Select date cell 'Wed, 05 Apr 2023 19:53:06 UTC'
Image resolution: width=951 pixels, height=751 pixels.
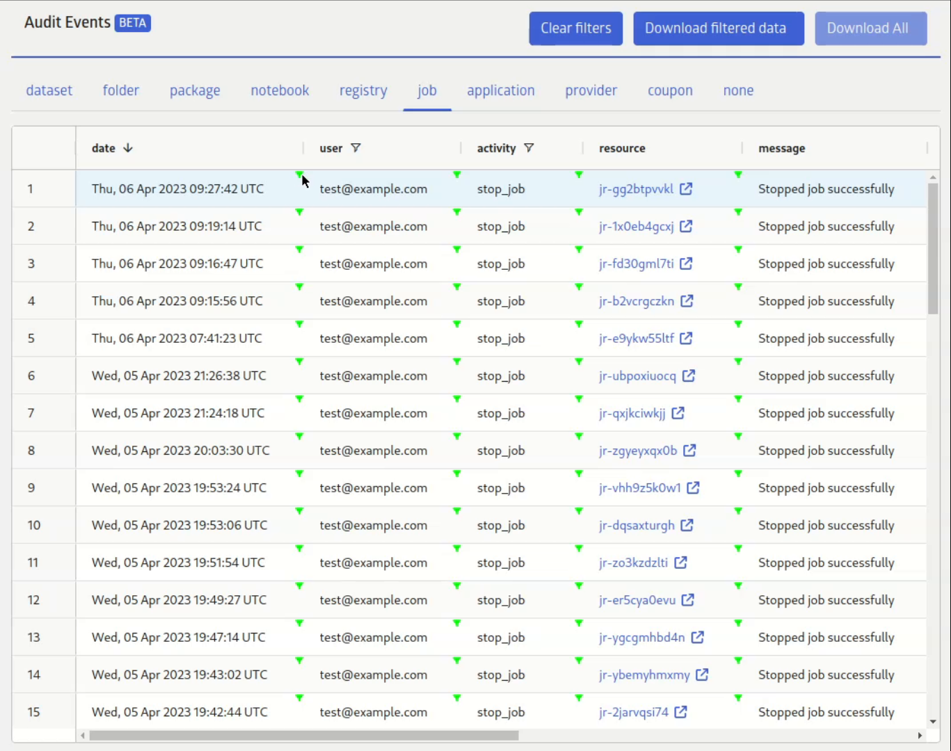click(179, 525)
